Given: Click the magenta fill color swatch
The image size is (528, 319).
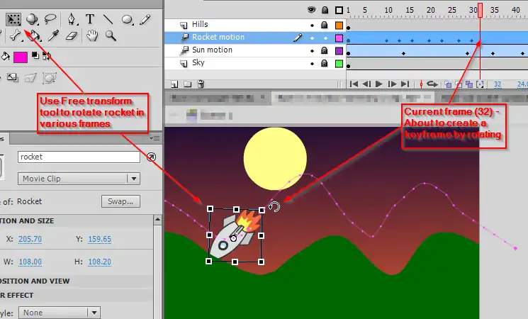Looking at the screenshot, I should pyautogui.click(x=20, y=57).
